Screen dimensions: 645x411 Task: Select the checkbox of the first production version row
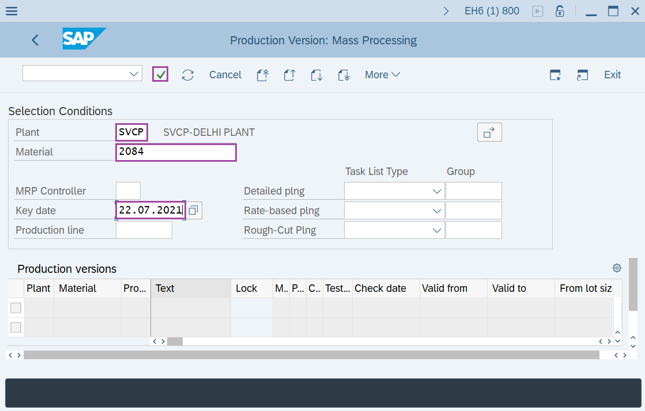[x=15, y=307]
